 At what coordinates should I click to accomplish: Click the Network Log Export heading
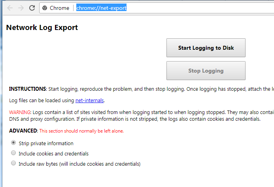pyautogui.click(x=42, y=28)
